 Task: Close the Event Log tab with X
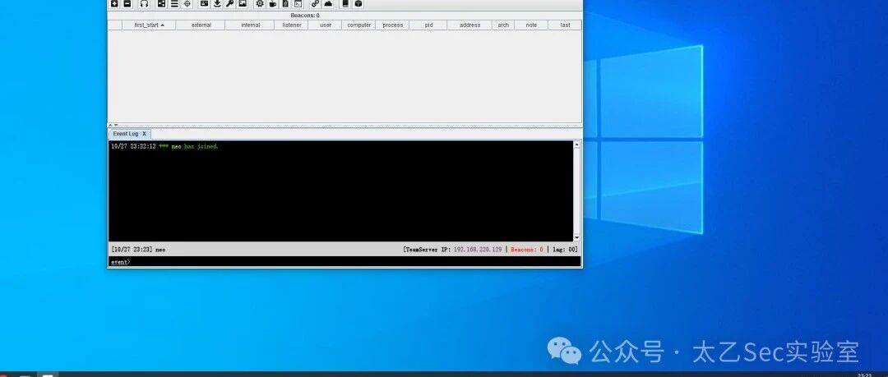145,134
